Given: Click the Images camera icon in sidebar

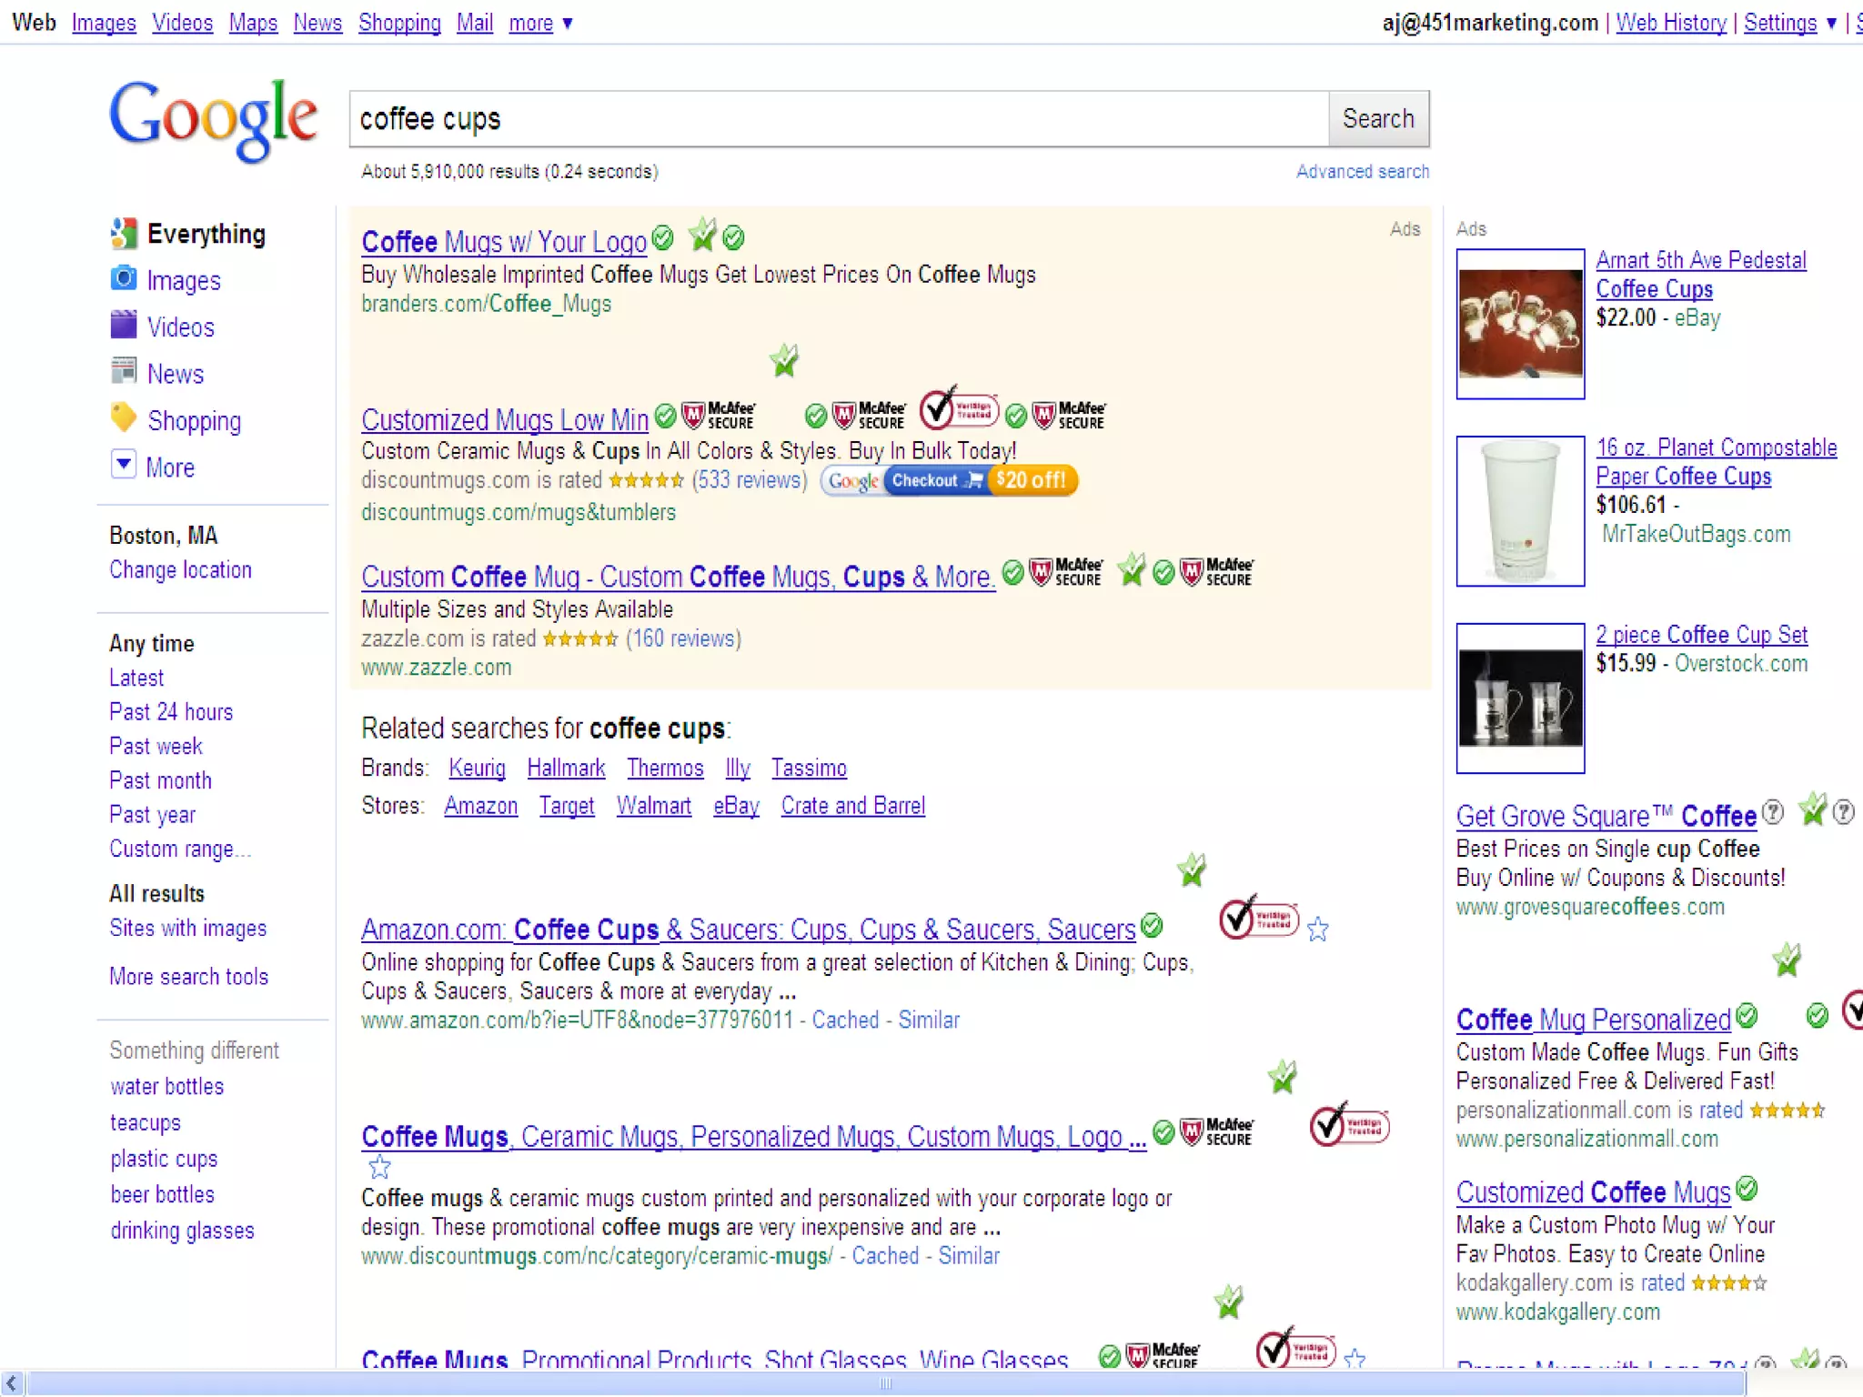Looking at the screenshot, I should (x=123, y=279).
